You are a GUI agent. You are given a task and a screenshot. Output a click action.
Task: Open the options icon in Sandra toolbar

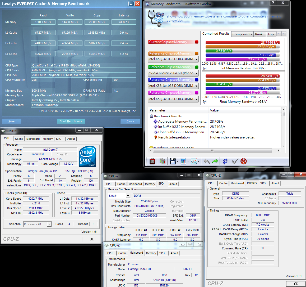[x=152, y=161]
